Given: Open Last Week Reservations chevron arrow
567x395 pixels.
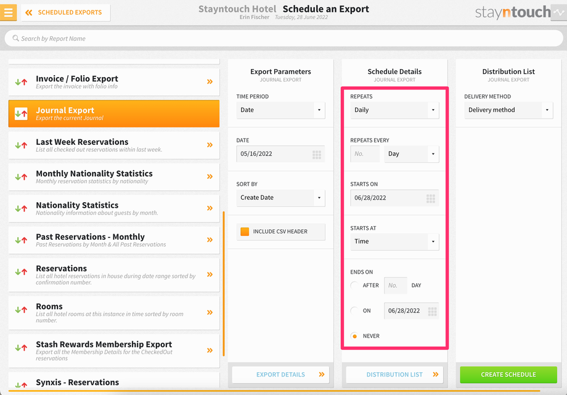Looking at the screenshot, I should pyautogui.click(x=210, y=145).
